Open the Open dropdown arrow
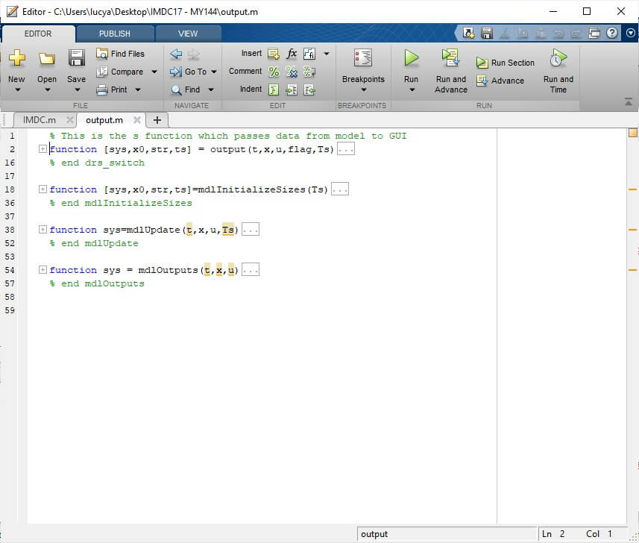The width and height of the screenshot is (639, 543). (47, 90)
